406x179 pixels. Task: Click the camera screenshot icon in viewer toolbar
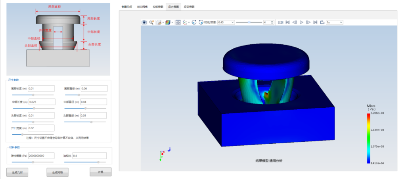(x=144, y=23)
